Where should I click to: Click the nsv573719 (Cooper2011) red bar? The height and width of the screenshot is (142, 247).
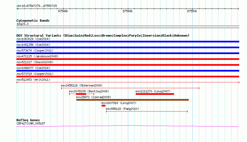128,77
